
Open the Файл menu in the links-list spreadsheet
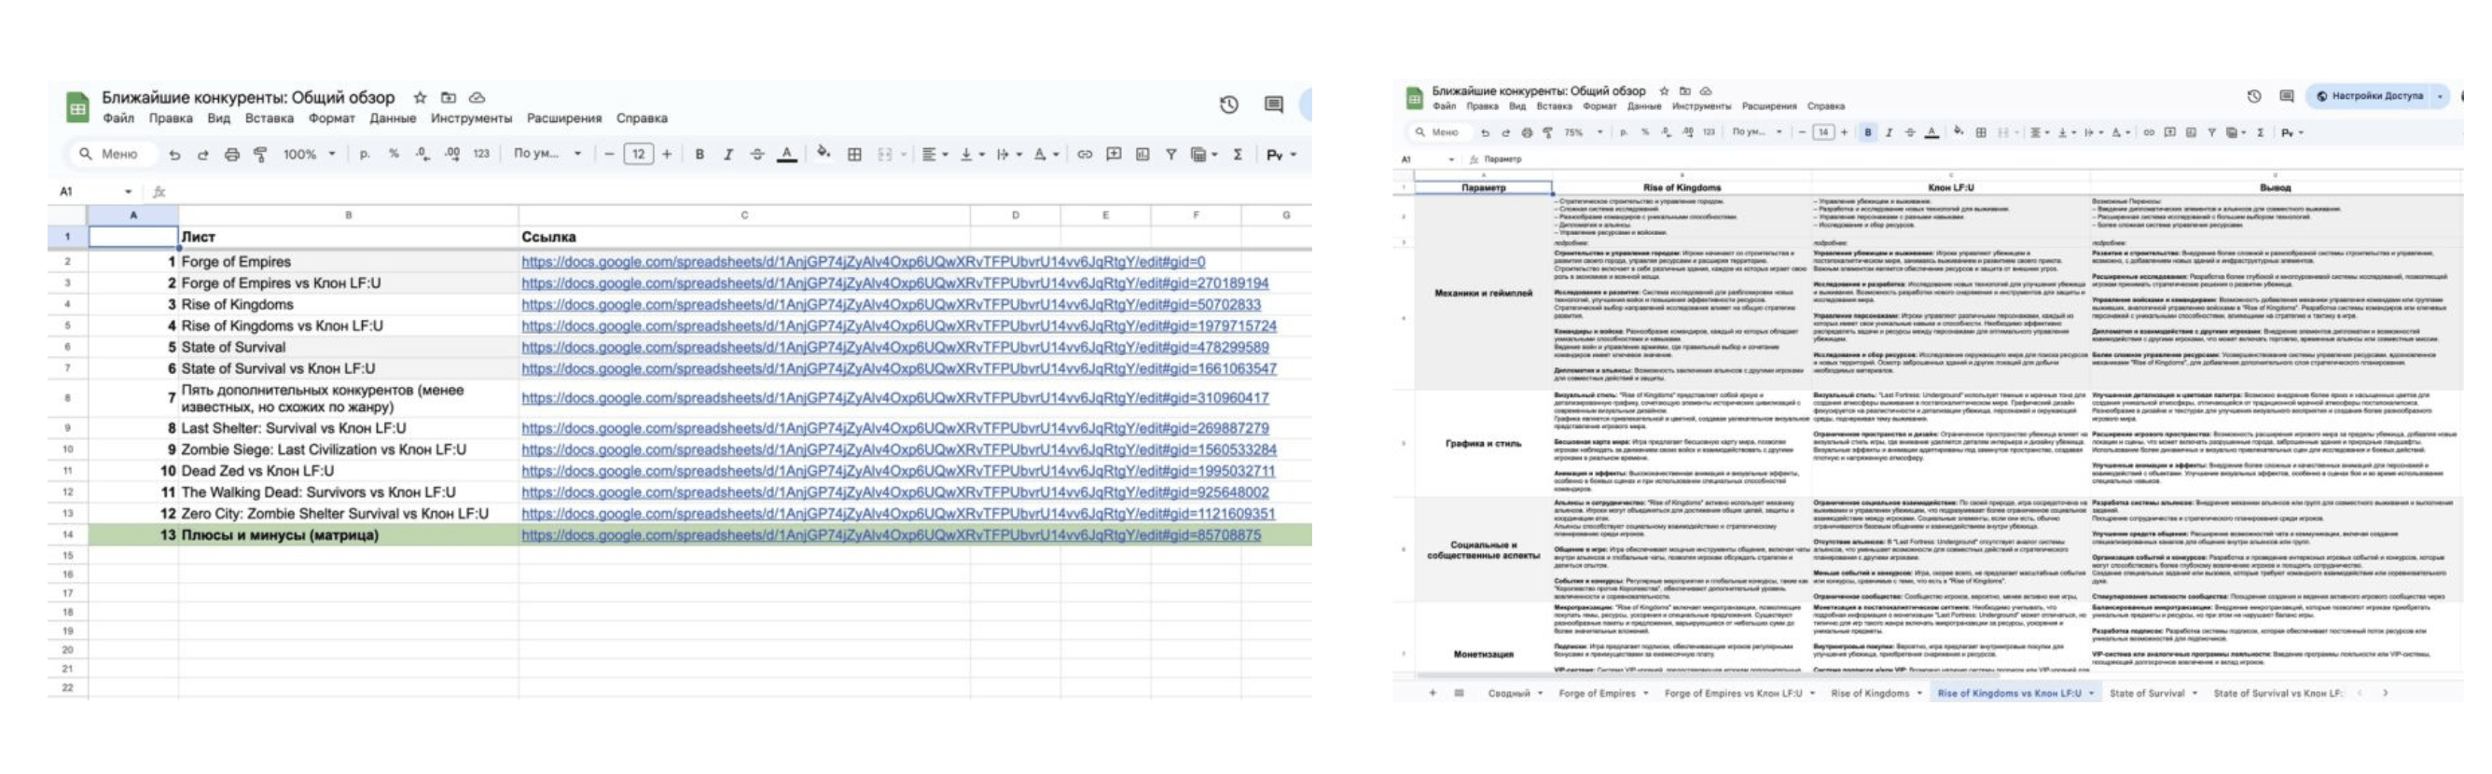(118, 118)
